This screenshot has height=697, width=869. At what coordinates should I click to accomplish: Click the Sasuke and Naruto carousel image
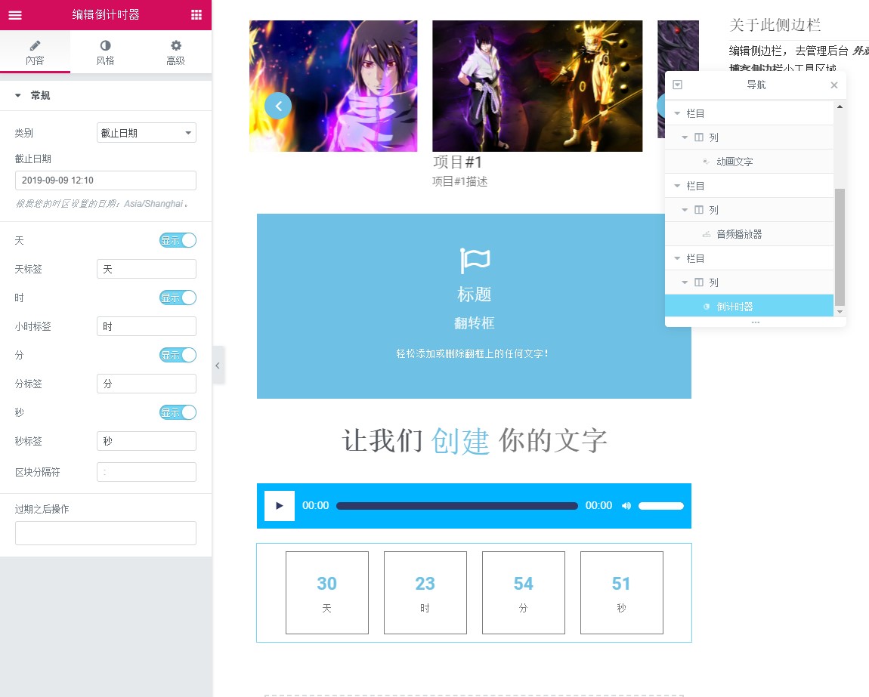point(537,86)
